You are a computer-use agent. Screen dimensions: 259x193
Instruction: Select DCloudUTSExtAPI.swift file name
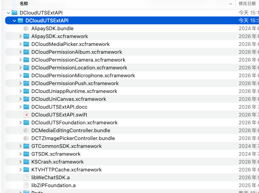59,115
